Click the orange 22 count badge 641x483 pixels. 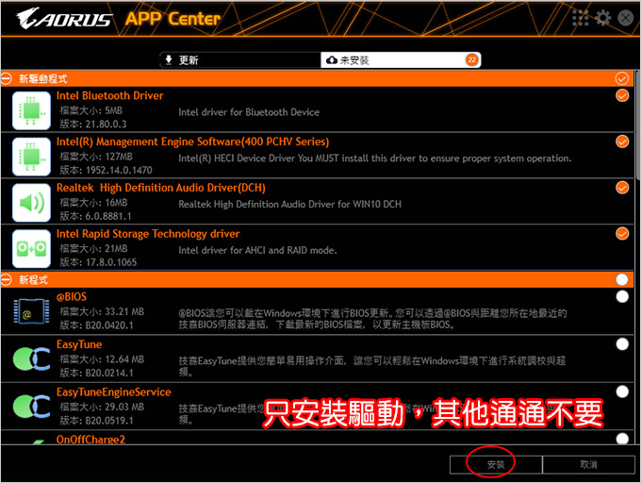pos(471,60)
